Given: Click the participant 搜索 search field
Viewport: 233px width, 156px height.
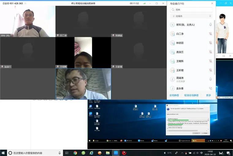Looking at the screenshot, I should [x=192, y=10].
